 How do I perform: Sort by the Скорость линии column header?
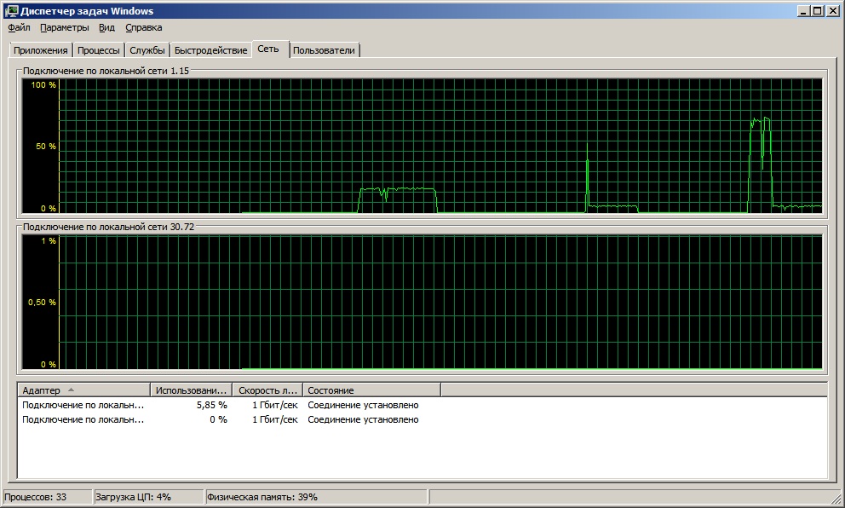point(267,390)
